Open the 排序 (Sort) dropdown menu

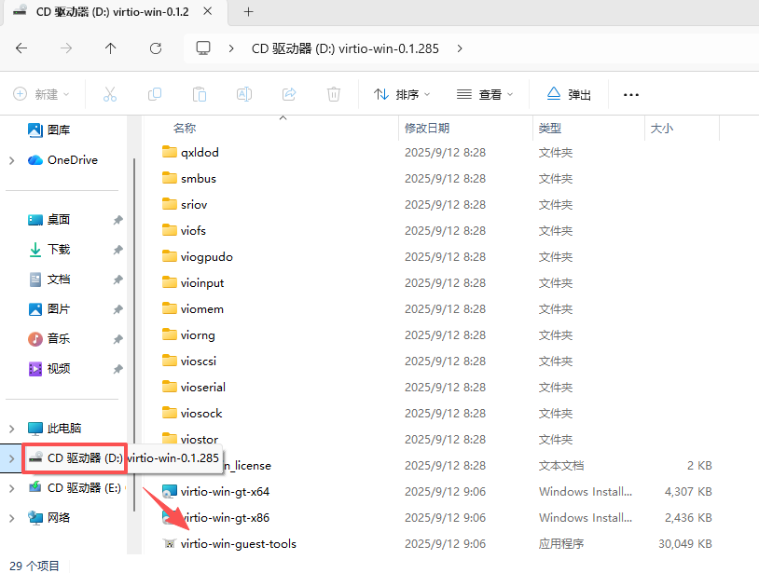pos(403,94)
